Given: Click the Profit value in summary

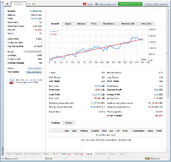Looking at the screenshot, I should tap(36, 19).
